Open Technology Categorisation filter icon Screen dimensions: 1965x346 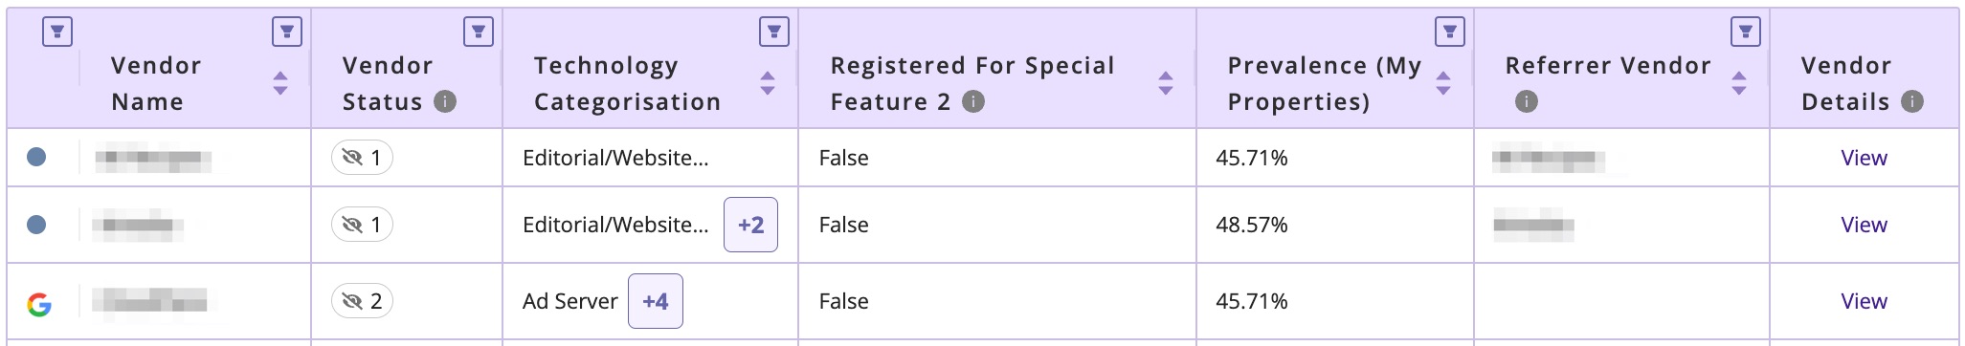[774, 32]
